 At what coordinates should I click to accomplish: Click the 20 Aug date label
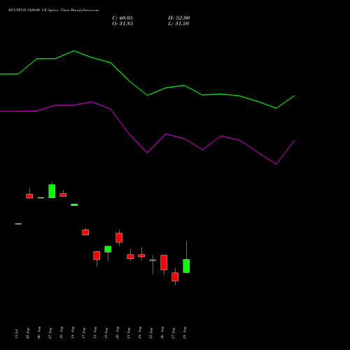(118, 333)
